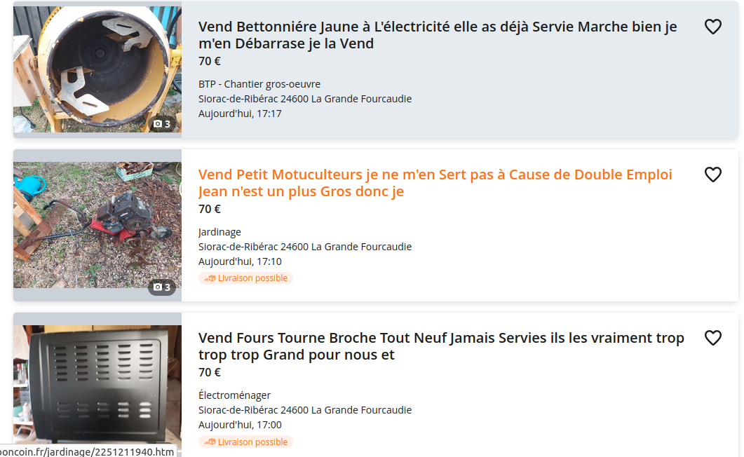Favorite the yellow Bettonnière listing with heart
The width and height of the screenshot is (744, 457).
(x=712, y=27)
